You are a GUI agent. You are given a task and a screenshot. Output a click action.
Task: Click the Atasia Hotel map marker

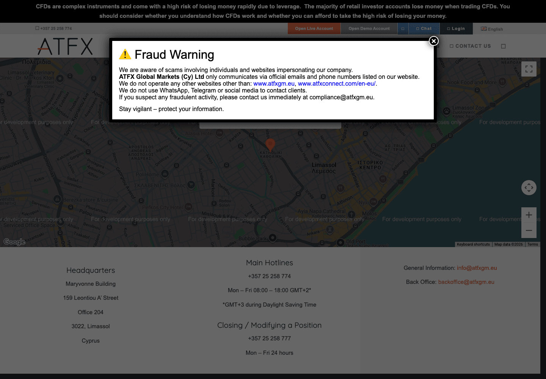pyautogui.click(x=219, y=133)
